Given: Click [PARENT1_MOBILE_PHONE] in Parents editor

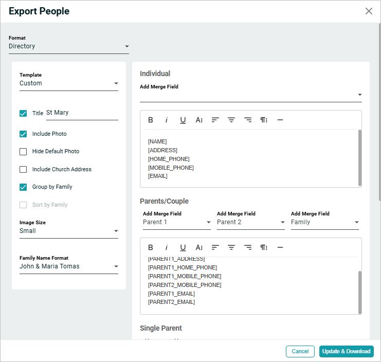Looking at the screenshot, I should [185, 276].
